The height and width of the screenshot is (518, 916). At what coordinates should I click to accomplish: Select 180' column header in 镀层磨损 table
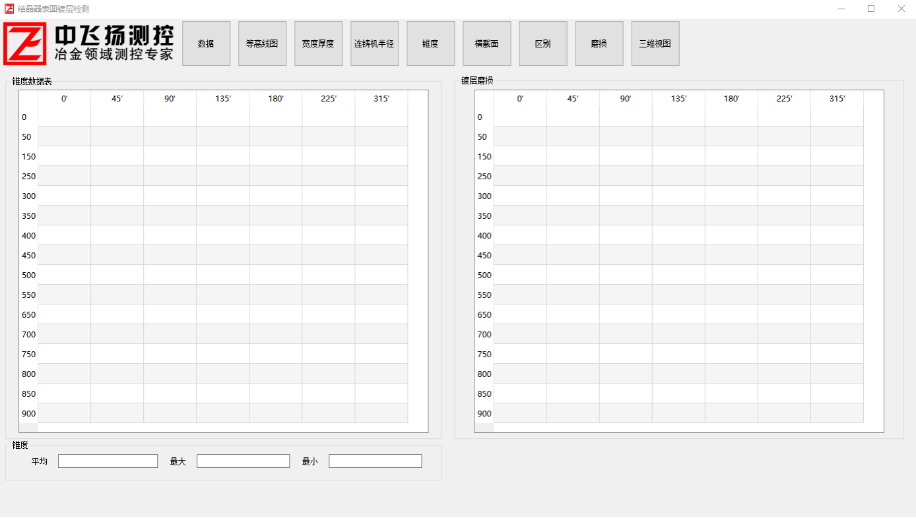(731, 99)
